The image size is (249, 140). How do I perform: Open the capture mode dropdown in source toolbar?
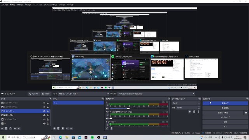coord(84,94)
